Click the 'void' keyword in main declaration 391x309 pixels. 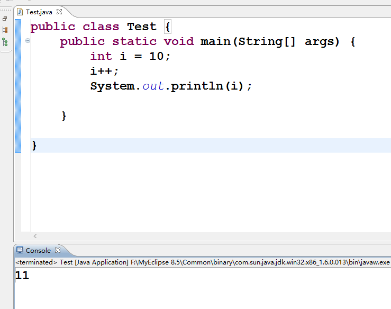click(x=179, y=41)
